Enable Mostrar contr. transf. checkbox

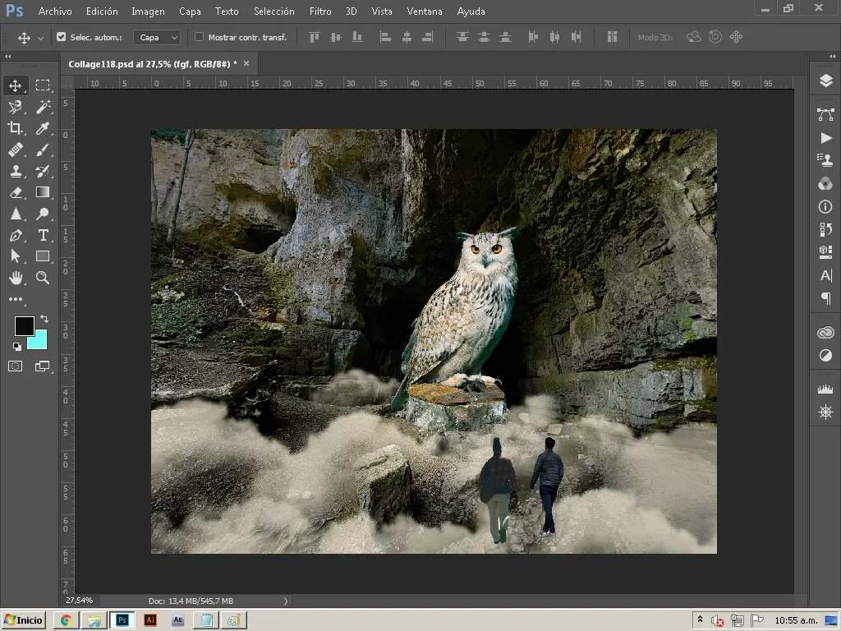(x=199, y=36)
